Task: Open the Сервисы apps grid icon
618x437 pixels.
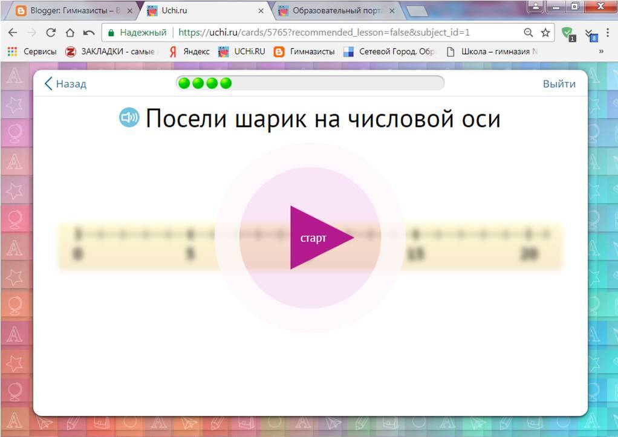Action: click(11, 51)
